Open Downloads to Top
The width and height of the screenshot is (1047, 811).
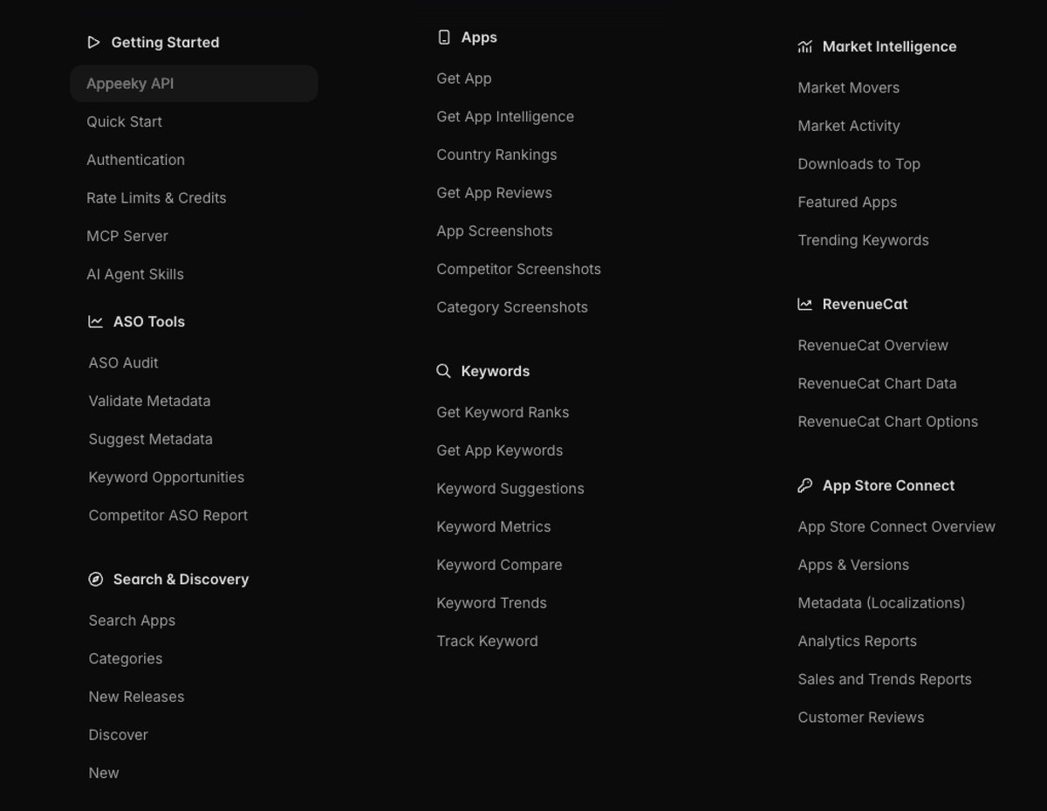[859, 164]
